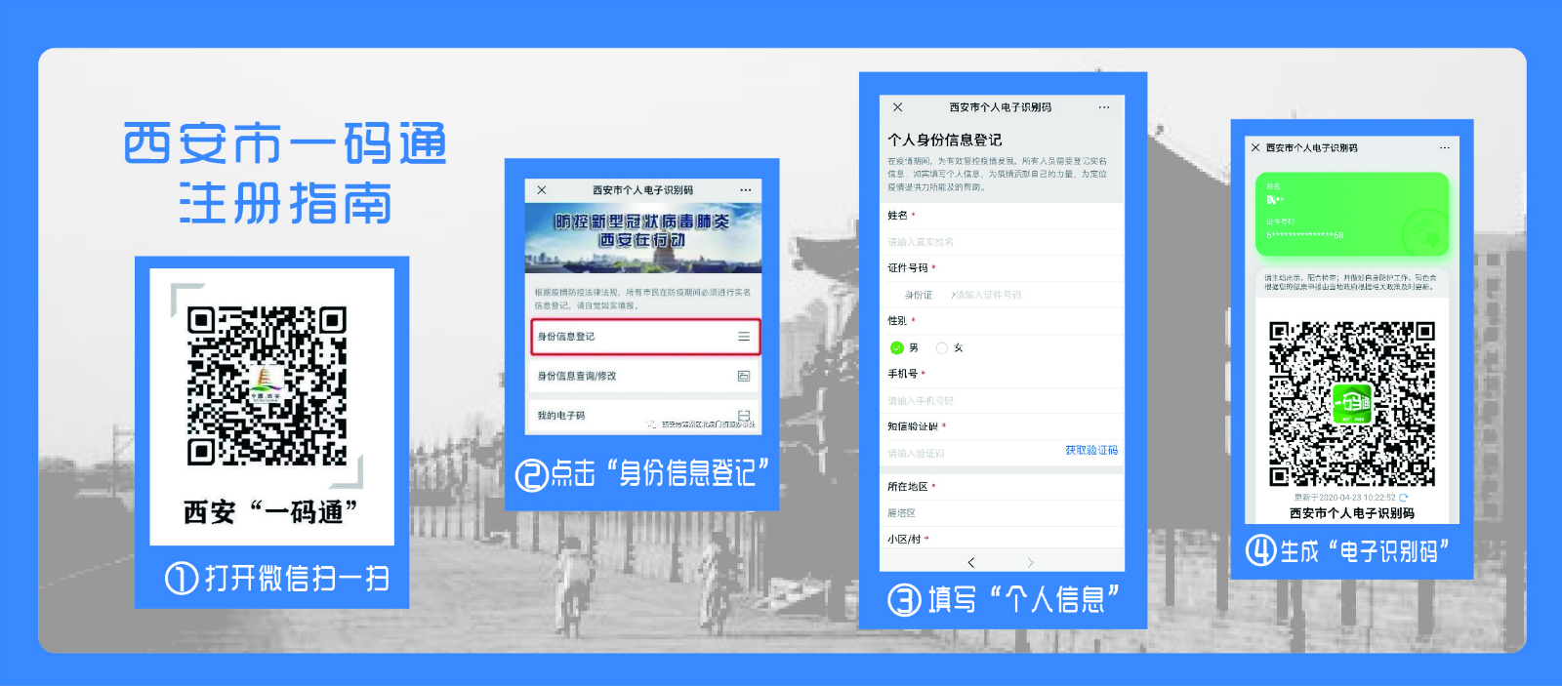Close the 防控新型冠状病毒肺炎 banner page with X

[x=542, y=190]
